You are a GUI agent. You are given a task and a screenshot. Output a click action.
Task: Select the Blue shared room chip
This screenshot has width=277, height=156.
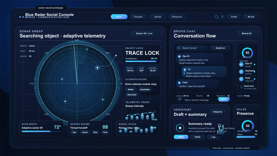[x=95, y=132]
